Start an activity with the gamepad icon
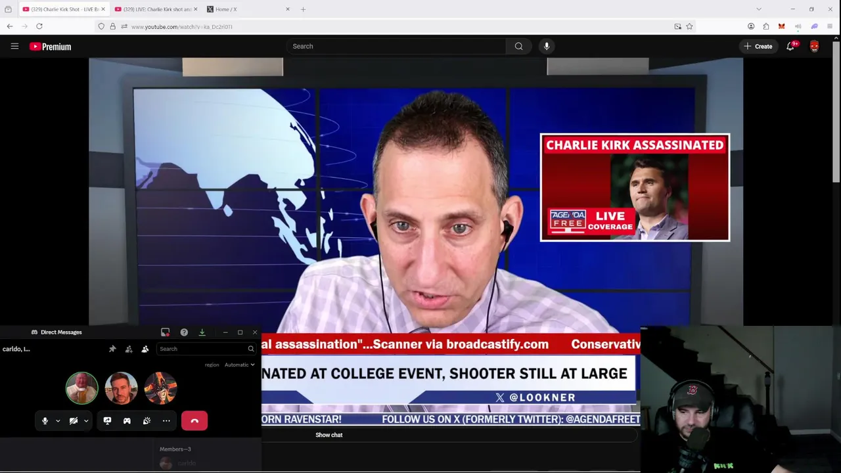841x473 pixels. [127, 420]
